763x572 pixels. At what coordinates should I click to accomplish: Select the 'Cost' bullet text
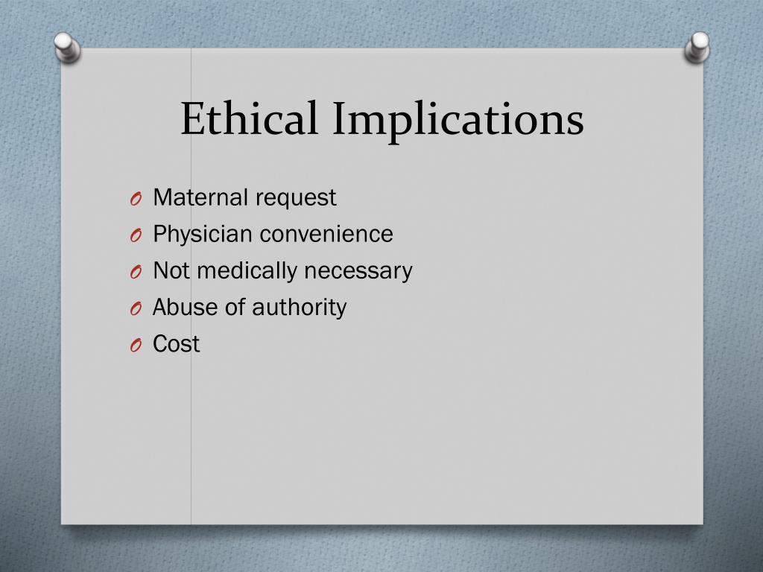coord(176,344)
